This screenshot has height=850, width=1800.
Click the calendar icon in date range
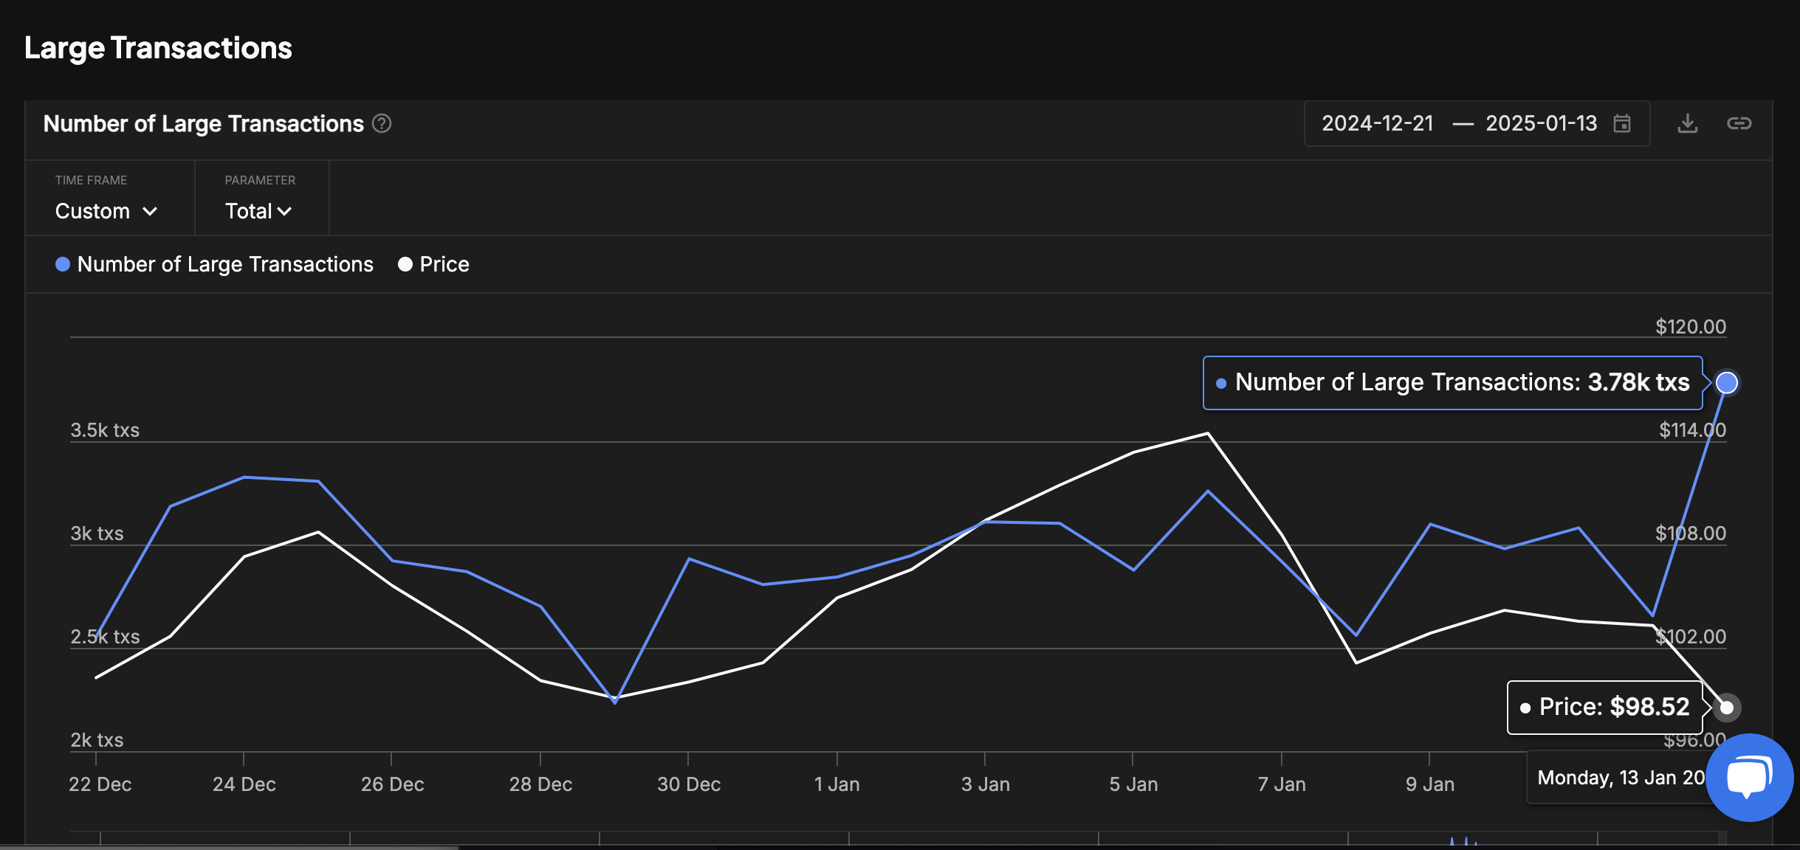tap(1622, 123)
